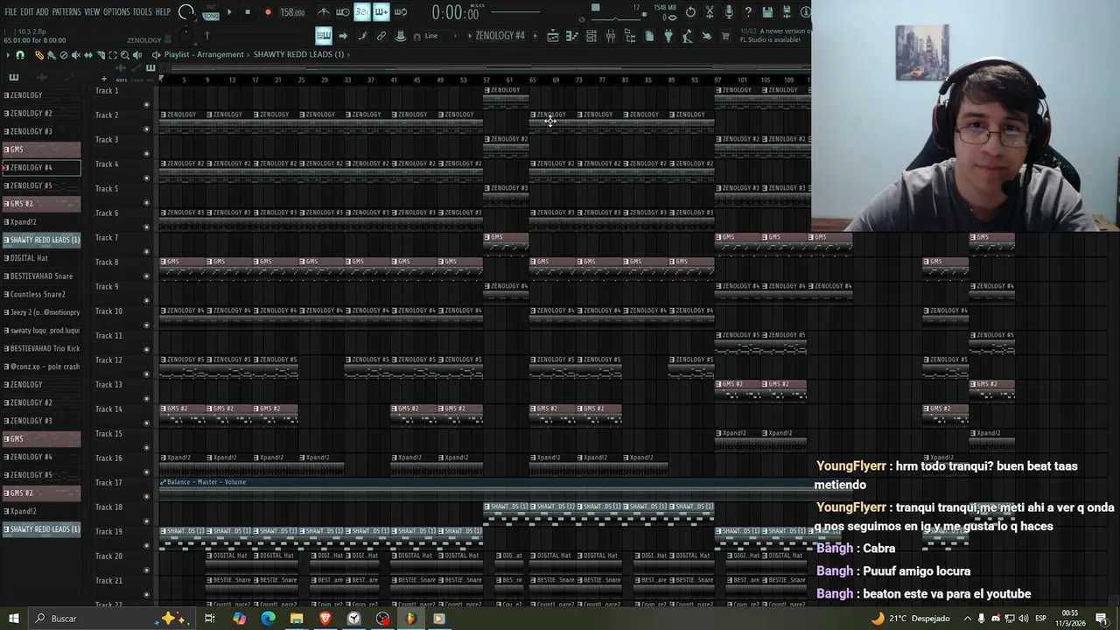Open the Mixer view
Image resolution: width=1120 pixels, height=630 pixels.
(610, 36)
